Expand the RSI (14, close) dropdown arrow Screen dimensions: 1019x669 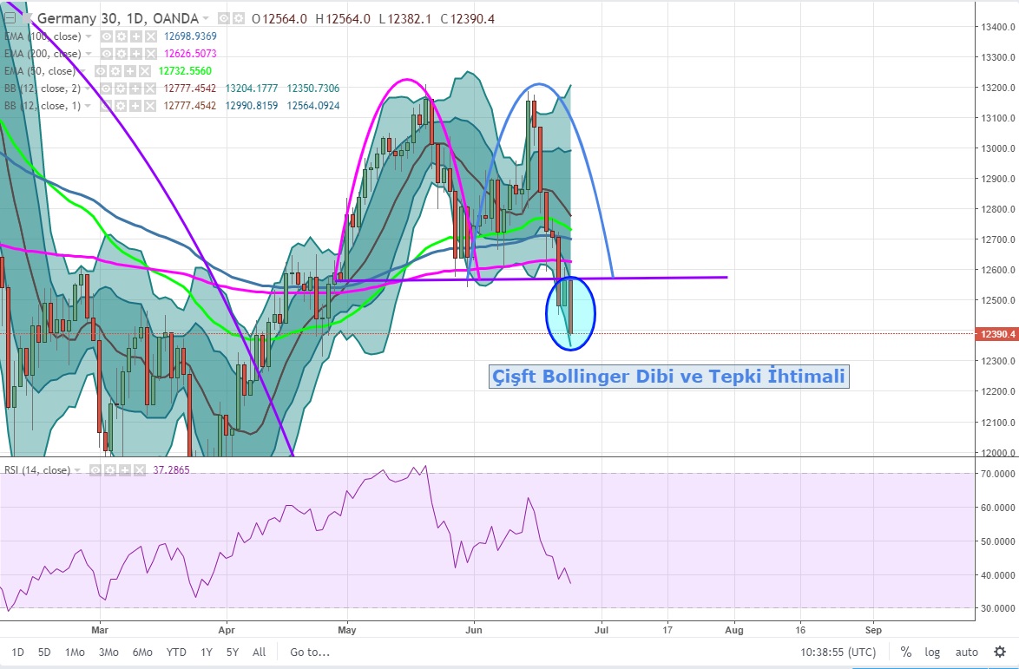tap(79, 469)
